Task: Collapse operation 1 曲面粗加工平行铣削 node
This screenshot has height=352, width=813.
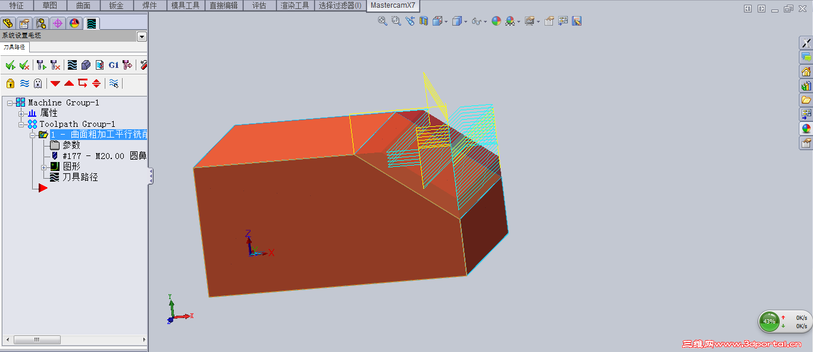Action: (x=33, y=135)
